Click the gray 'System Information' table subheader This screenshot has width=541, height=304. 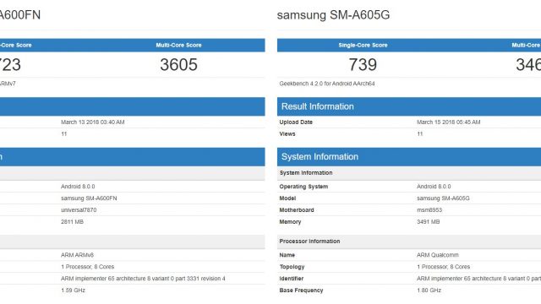(409, 173)
